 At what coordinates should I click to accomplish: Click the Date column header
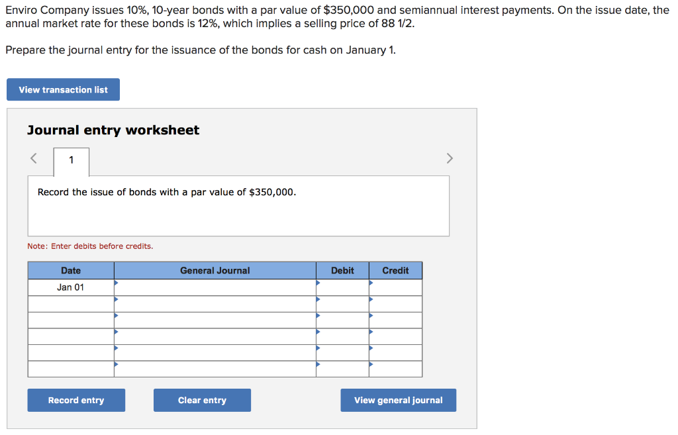71,271
